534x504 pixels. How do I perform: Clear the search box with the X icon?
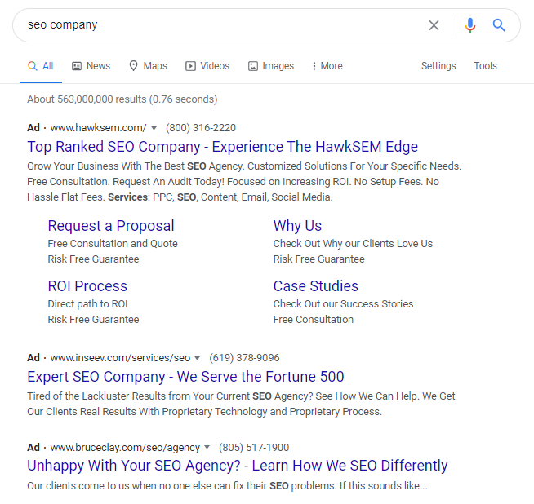[434, 25]
